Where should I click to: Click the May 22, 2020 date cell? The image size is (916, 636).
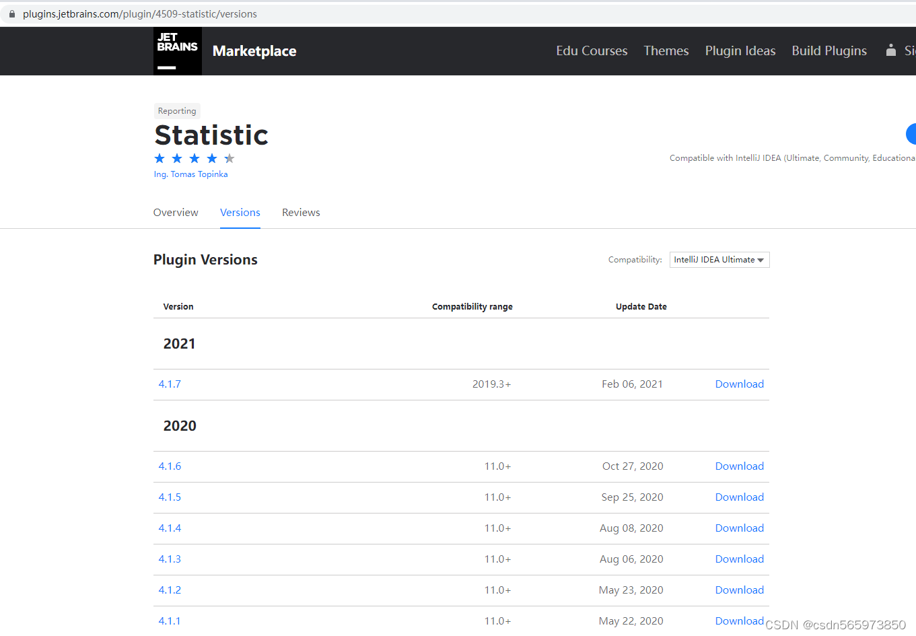[631, 621]
